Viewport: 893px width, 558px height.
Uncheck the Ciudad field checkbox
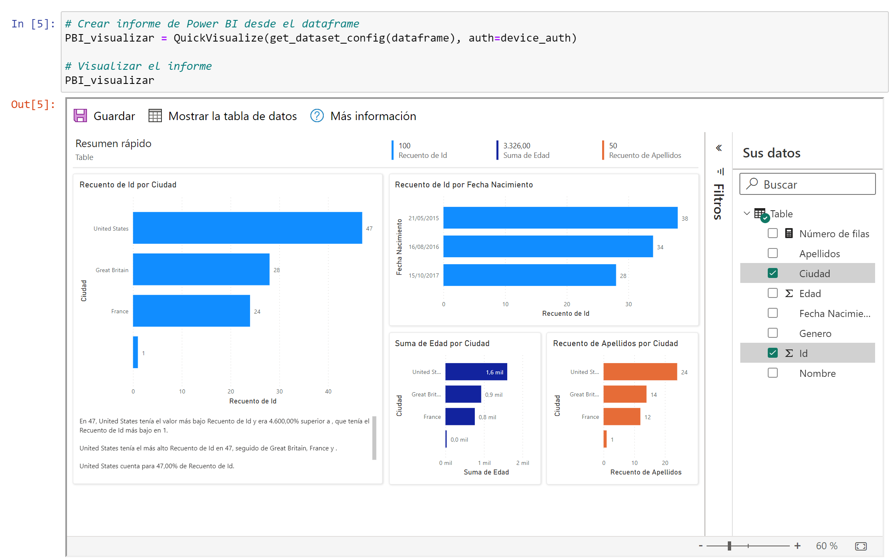[x=773, y=273]
